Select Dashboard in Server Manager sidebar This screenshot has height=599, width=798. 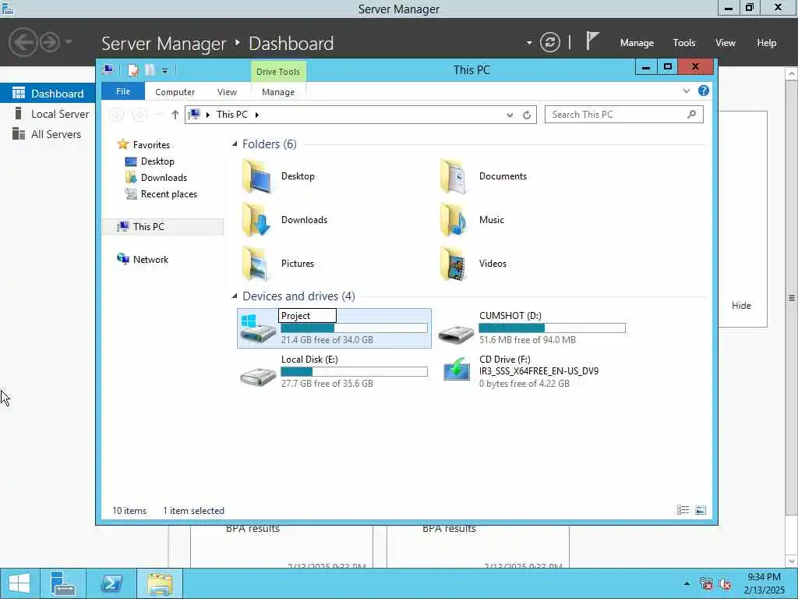[x=48, y=94]
